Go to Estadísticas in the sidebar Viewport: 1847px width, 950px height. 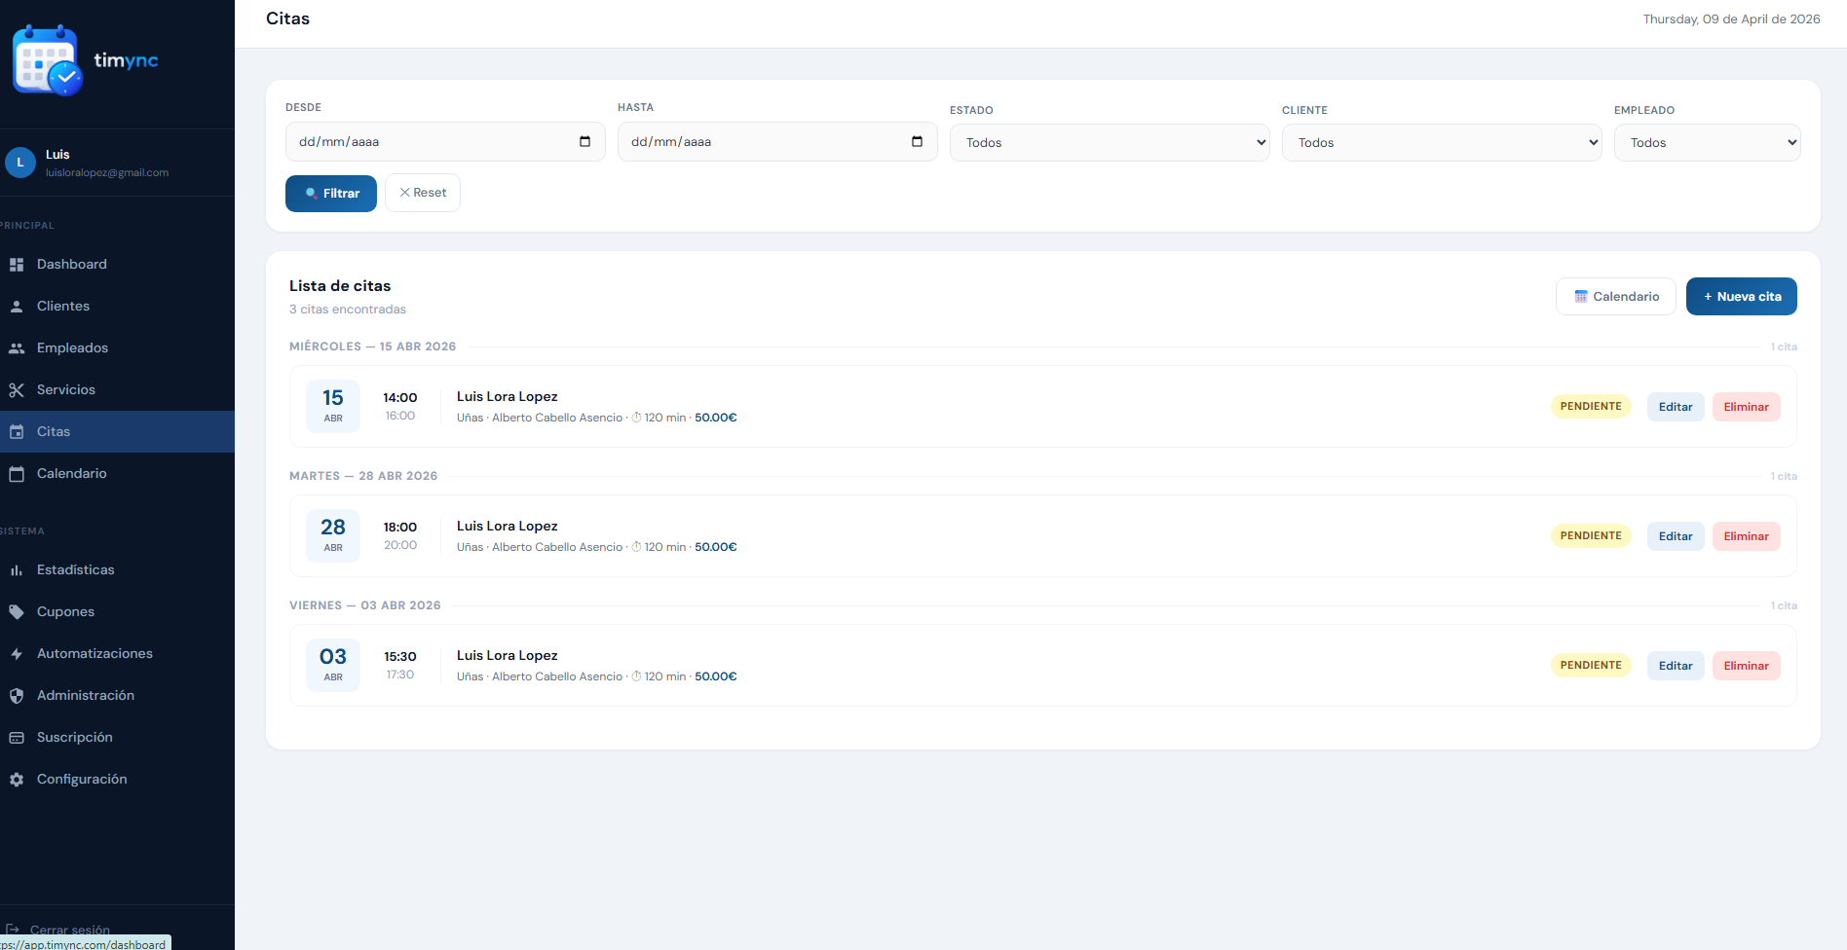(x=75, y=570)
